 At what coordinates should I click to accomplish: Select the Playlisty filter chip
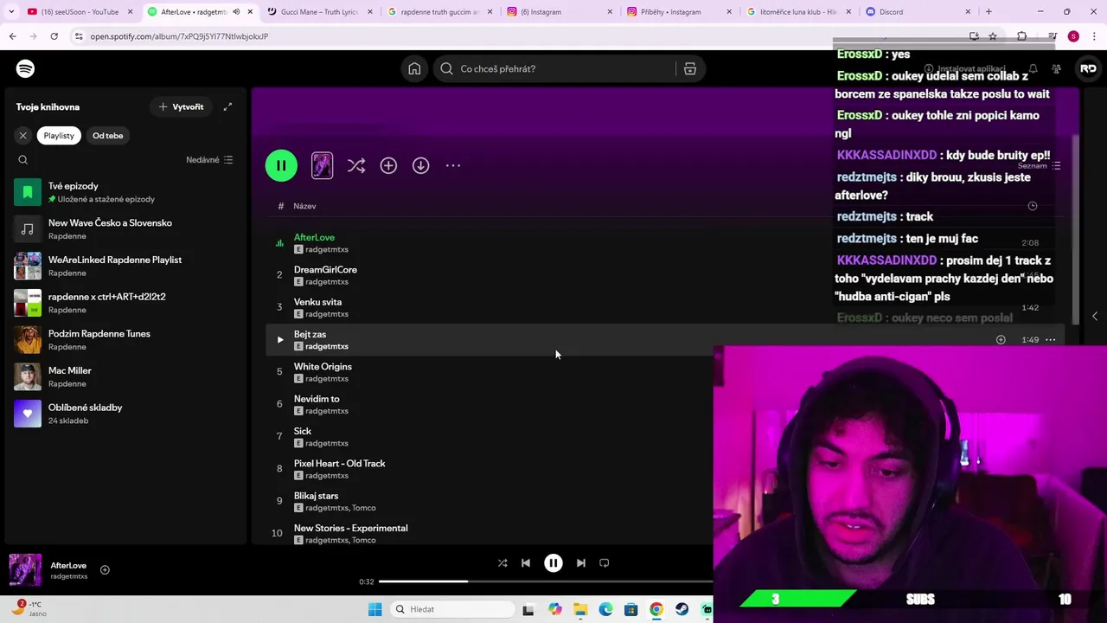pos(59,135)
